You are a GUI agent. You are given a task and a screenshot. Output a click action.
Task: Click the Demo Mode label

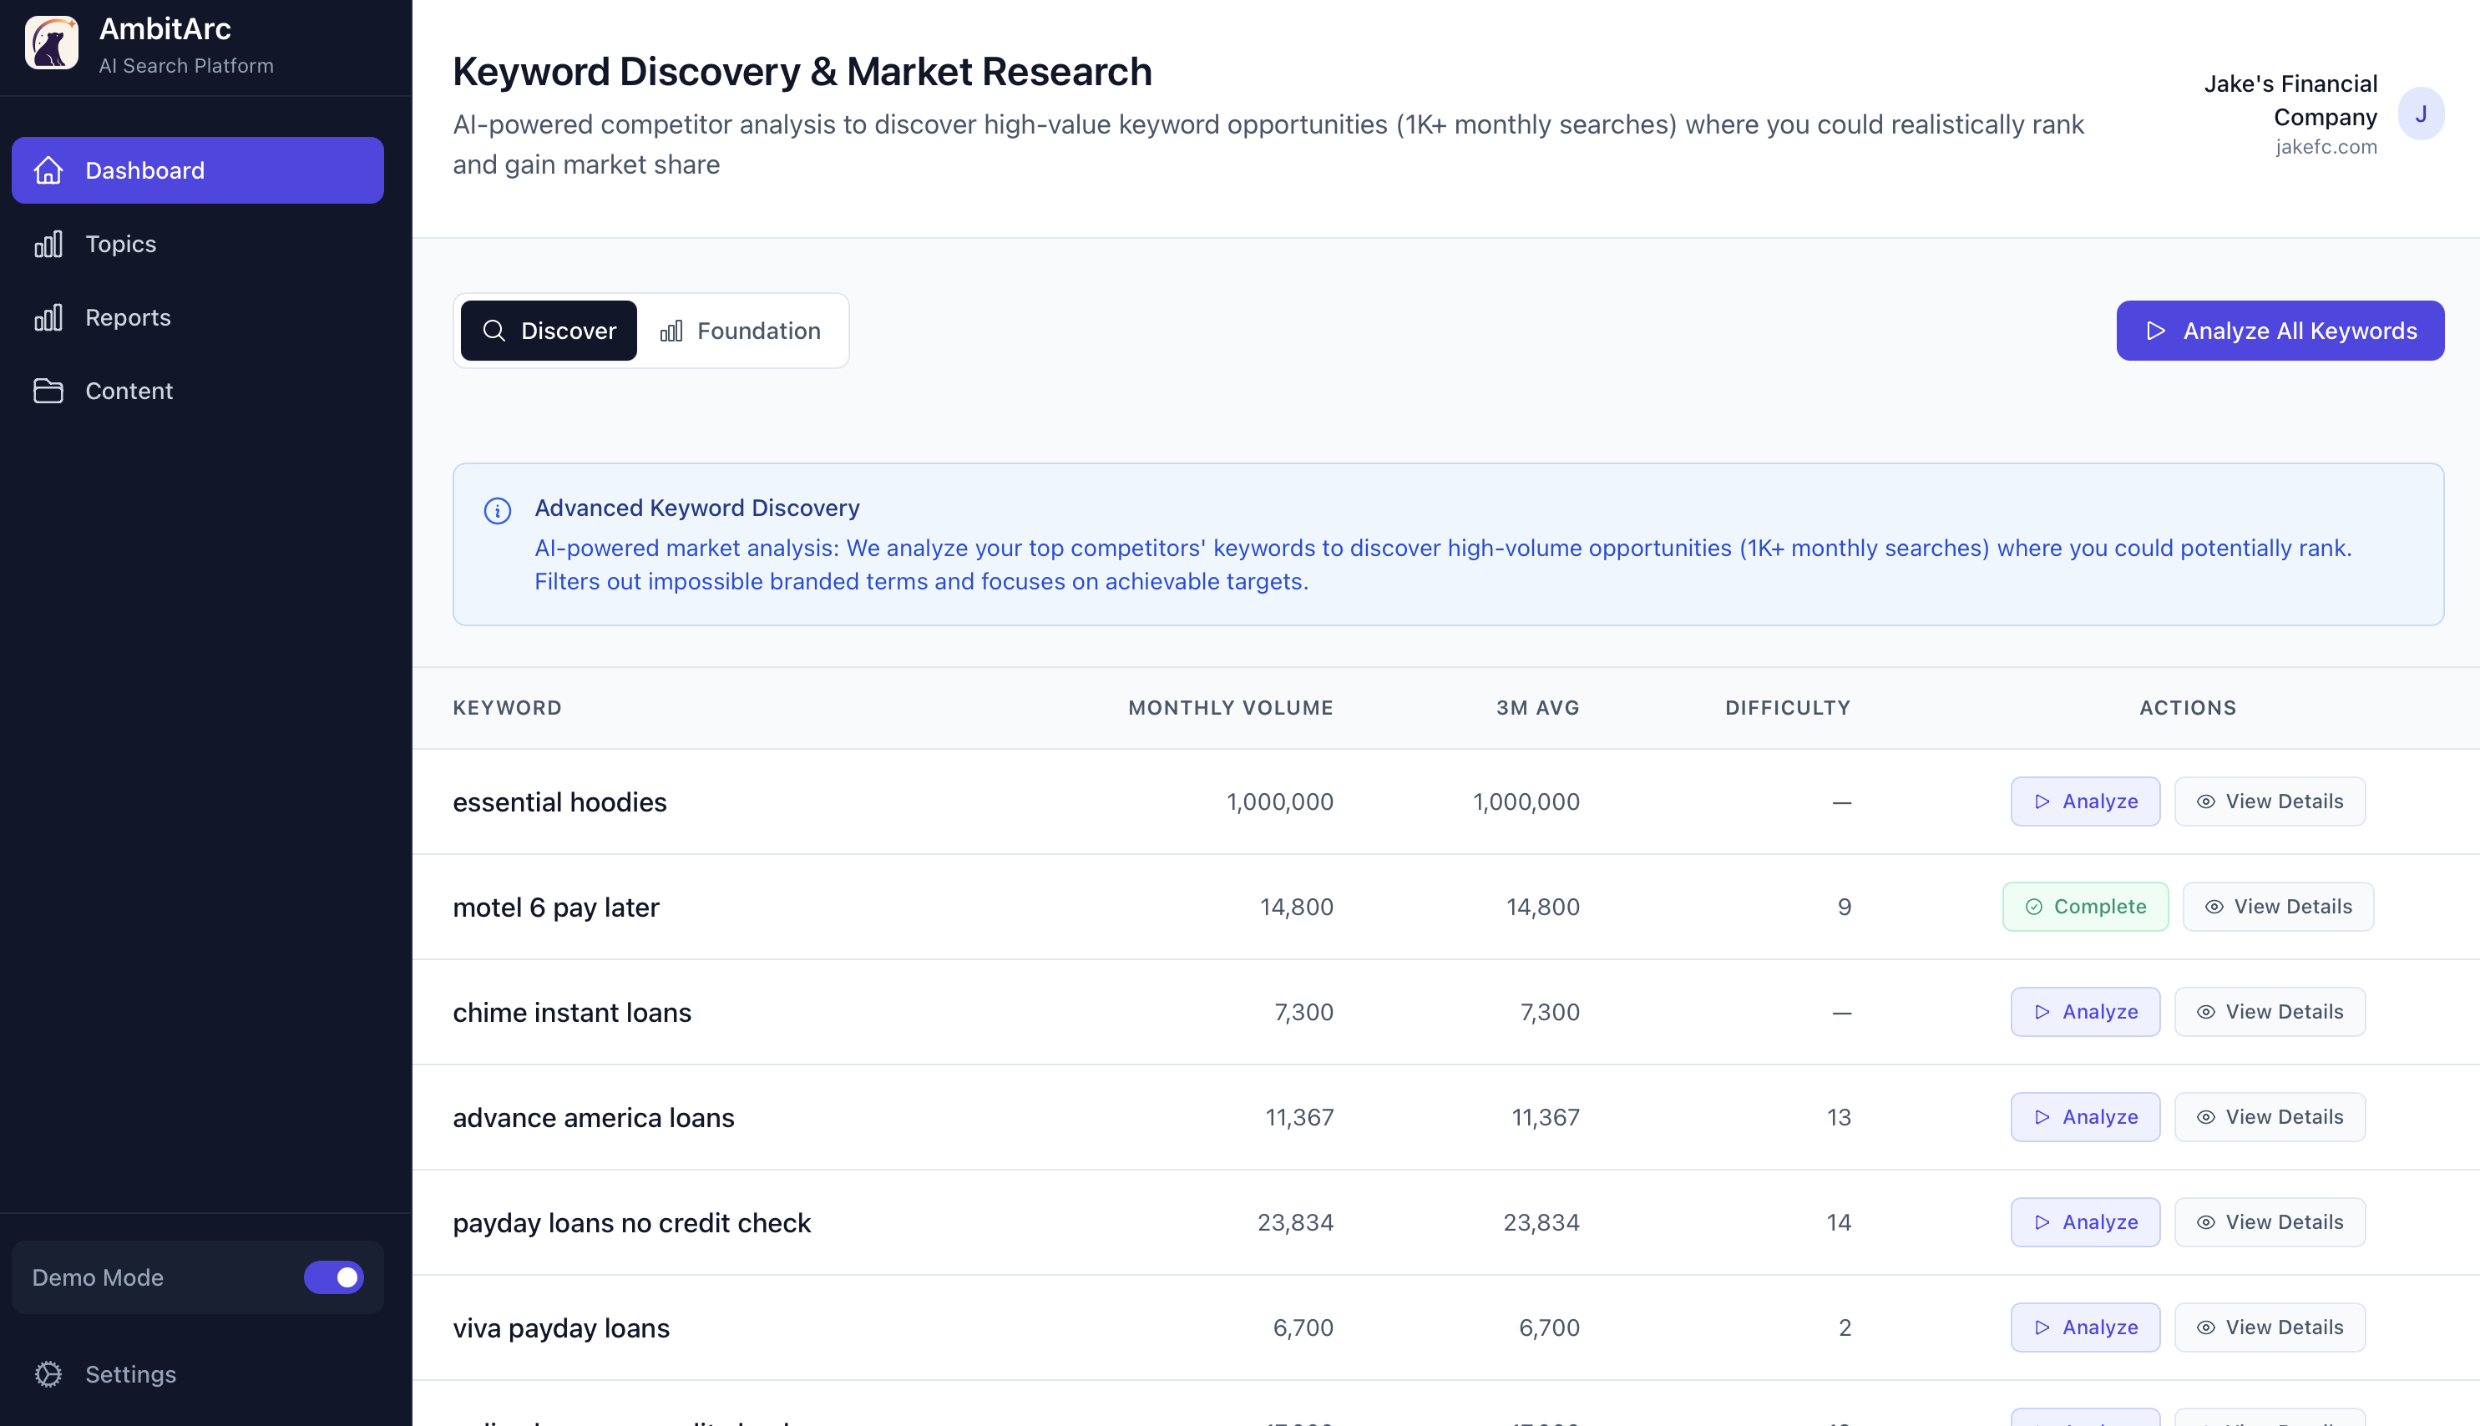click(98, 1277)
